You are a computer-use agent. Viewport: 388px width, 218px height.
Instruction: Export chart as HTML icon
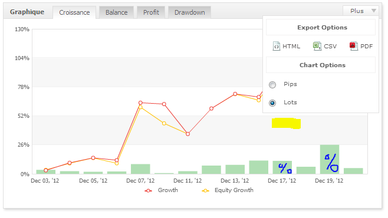click(x=276, y=46)
